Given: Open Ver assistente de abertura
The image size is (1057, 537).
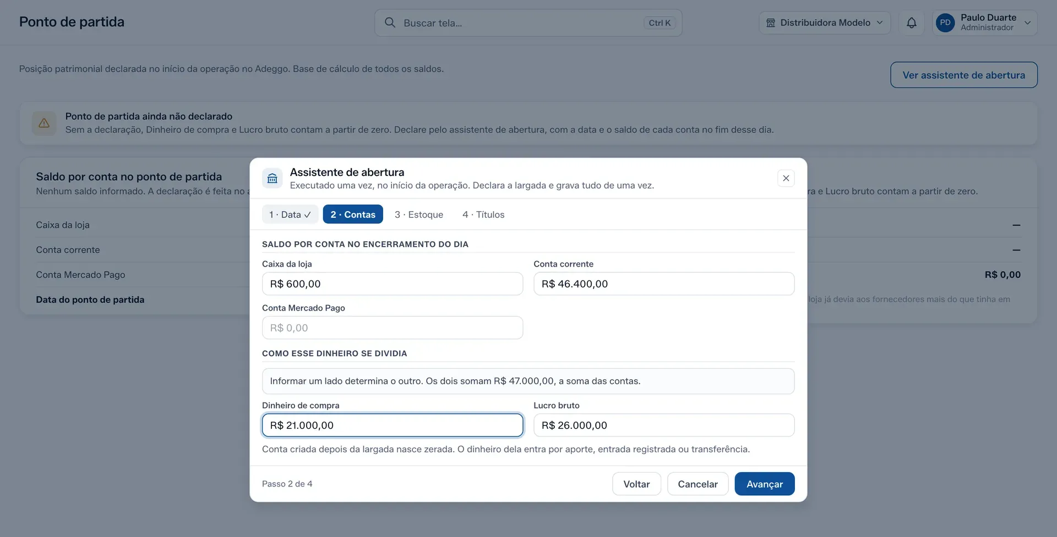Looking at the screenshot, I should [x=963, y=75].
